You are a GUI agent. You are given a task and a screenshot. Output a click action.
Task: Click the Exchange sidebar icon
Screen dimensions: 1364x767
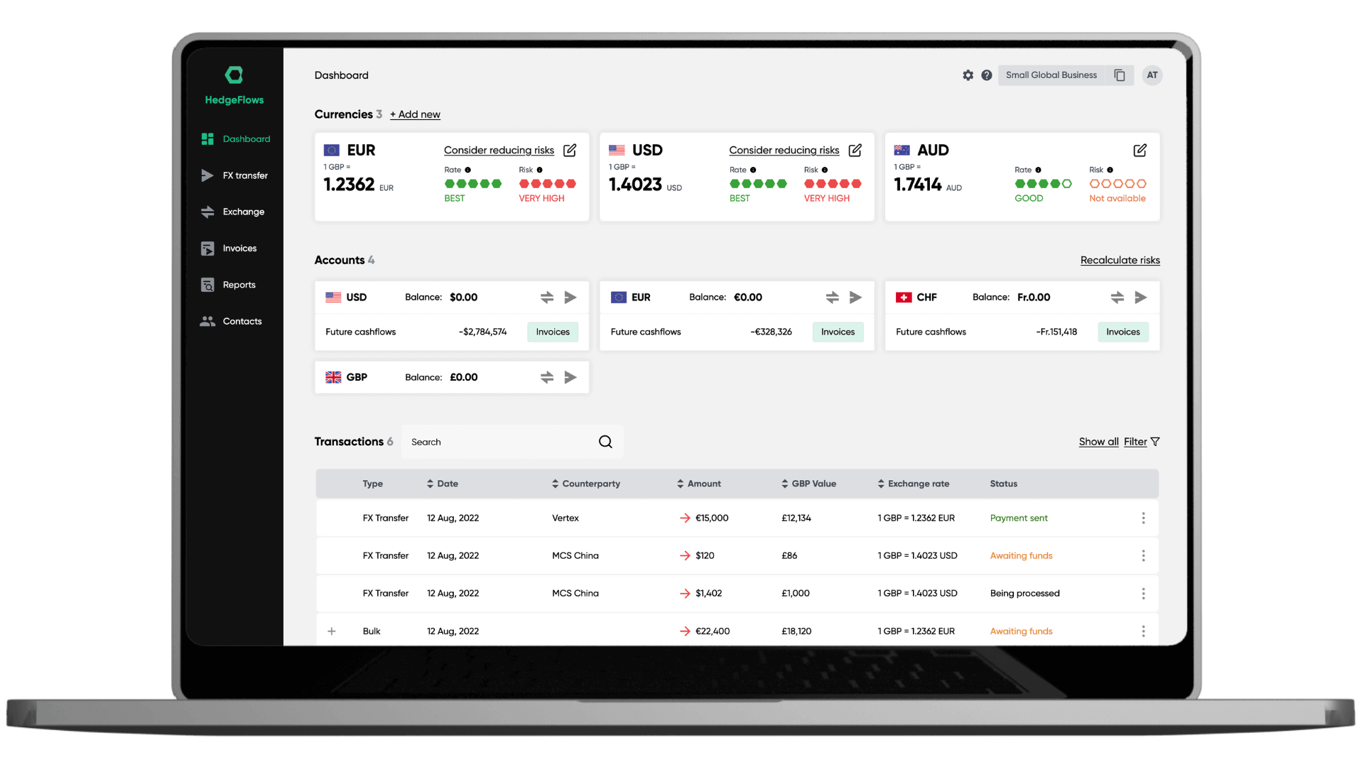click(208, 212)
